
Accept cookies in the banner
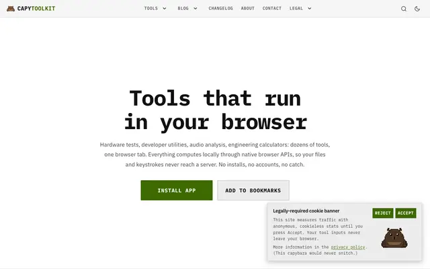tap(406, 213)
